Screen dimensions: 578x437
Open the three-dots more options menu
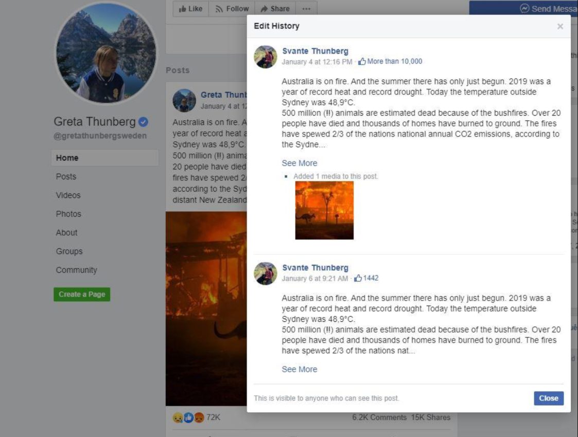pyautogui.click(x=306, y=8)
